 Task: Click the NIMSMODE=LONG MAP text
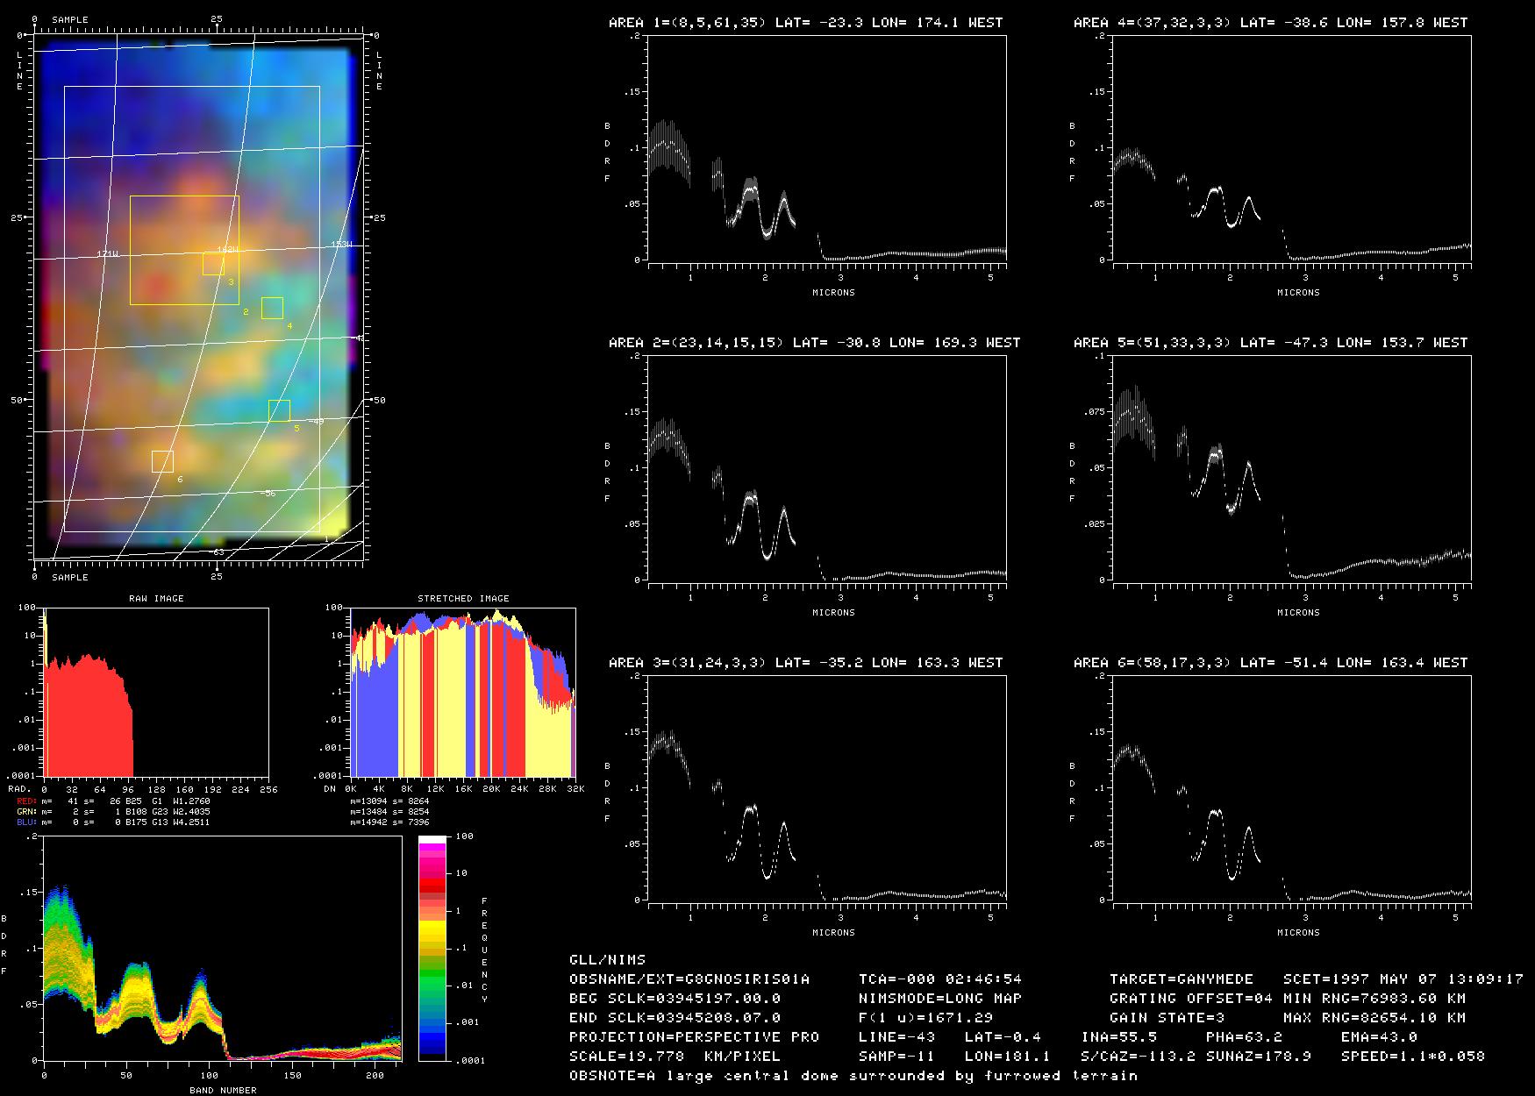click(x=940, y=999)
